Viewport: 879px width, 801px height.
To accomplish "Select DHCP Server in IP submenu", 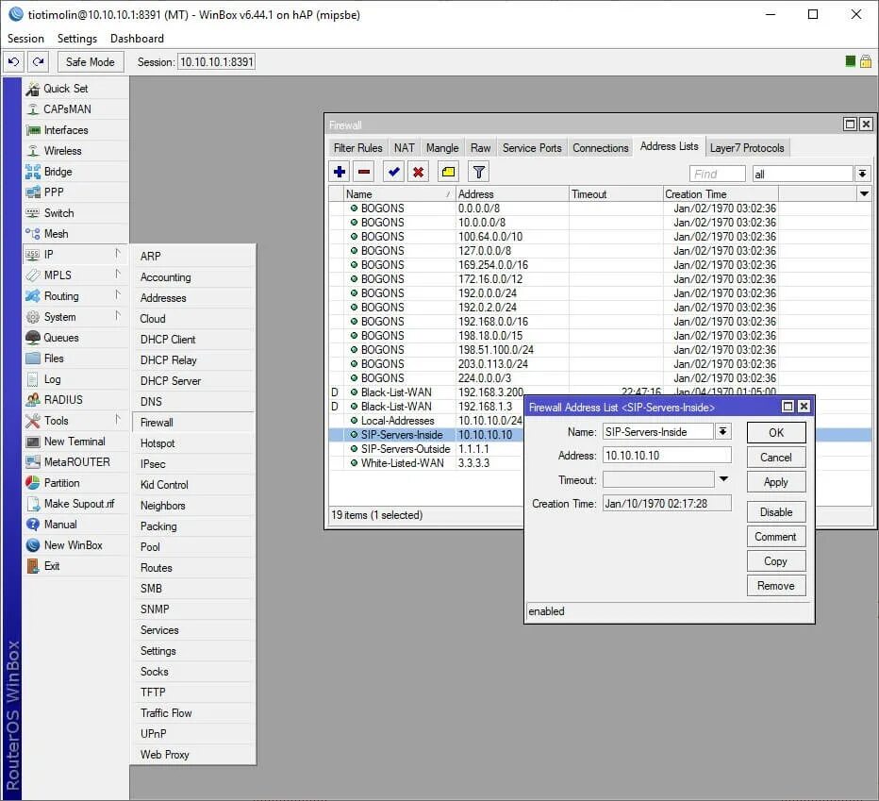I will coord(192,381).
